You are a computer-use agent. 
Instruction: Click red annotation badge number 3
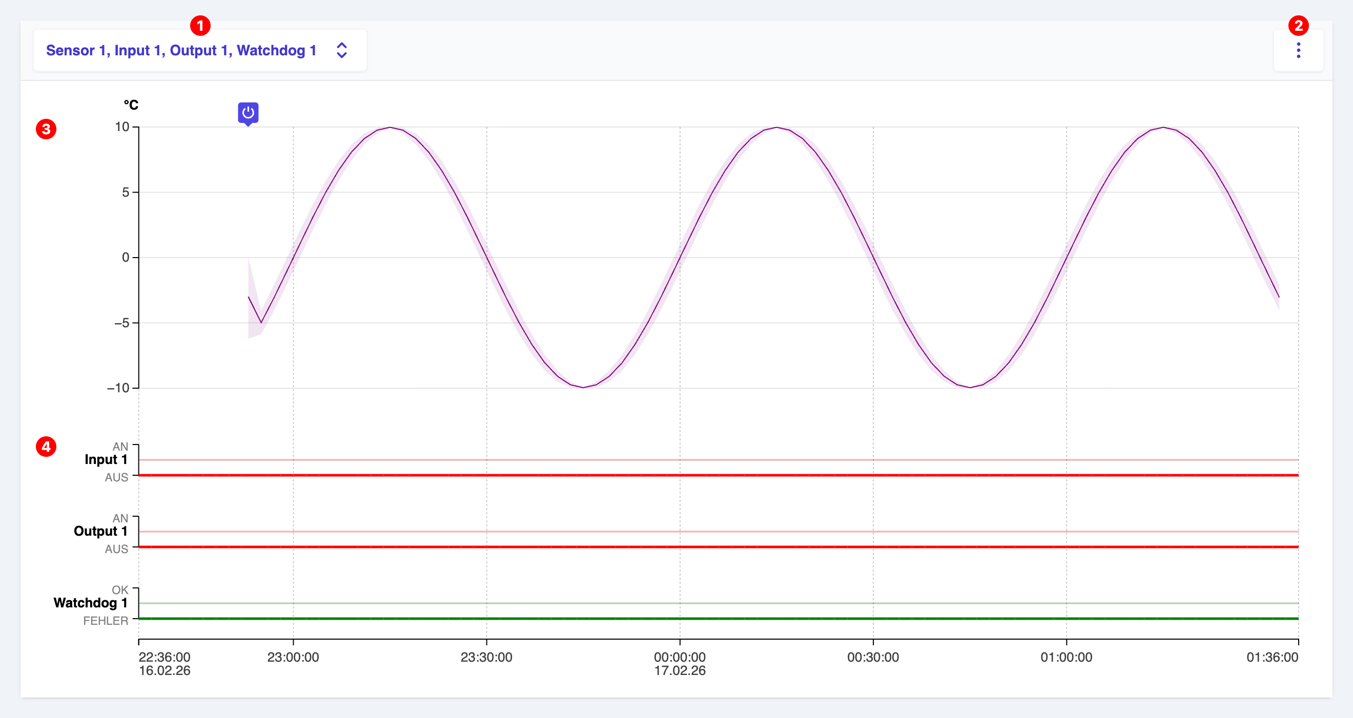click(x=46, y=129)
